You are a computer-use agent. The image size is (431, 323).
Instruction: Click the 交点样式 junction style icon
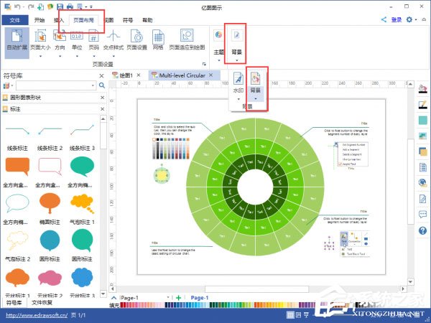tap(113, 37)
